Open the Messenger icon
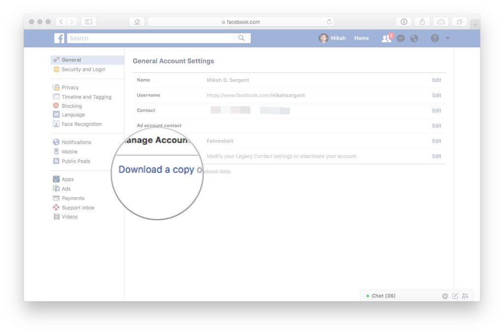 point(401,38)
